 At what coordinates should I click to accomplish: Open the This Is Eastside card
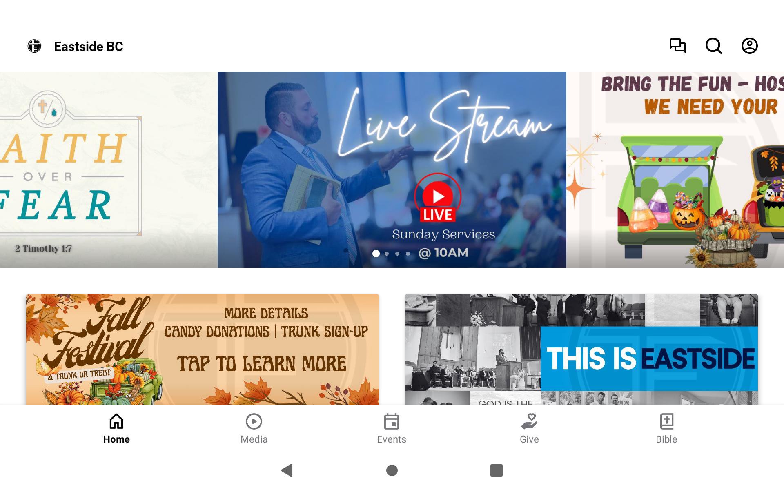(x=581, y=350)
